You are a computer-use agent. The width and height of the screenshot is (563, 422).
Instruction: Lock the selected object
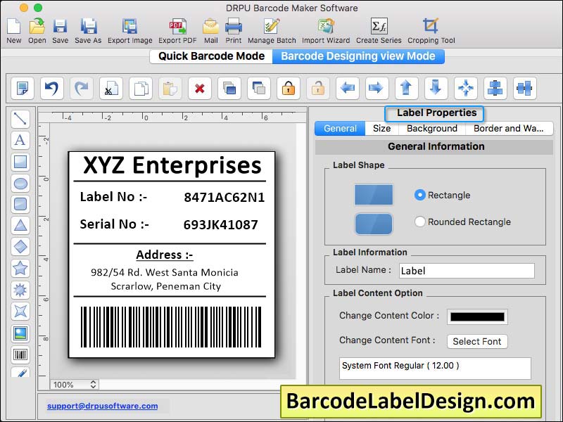[x=288, y=89]
